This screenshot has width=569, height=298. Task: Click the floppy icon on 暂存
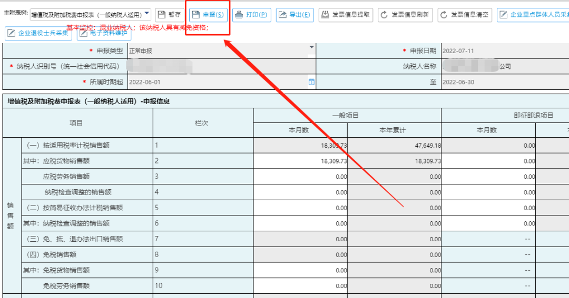162,15
